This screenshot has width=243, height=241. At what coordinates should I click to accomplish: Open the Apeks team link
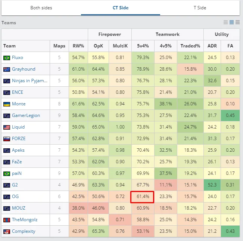click(x=18, y=150)
